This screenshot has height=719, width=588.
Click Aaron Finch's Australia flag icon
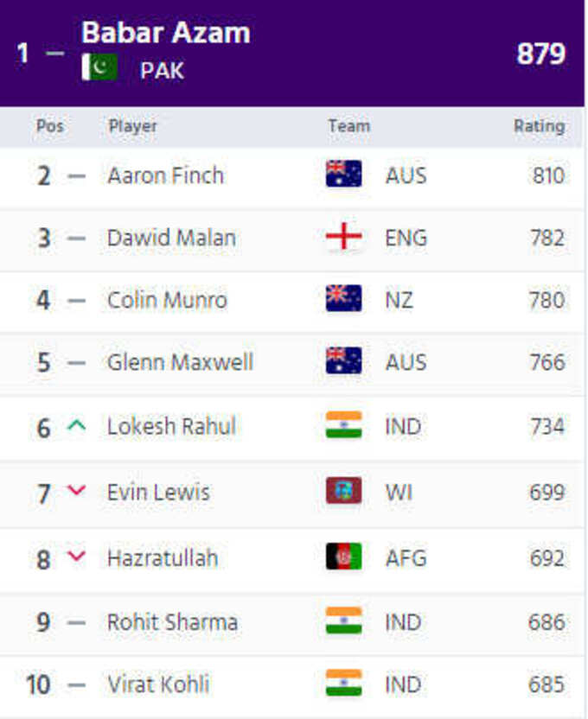tap(343, 174)
